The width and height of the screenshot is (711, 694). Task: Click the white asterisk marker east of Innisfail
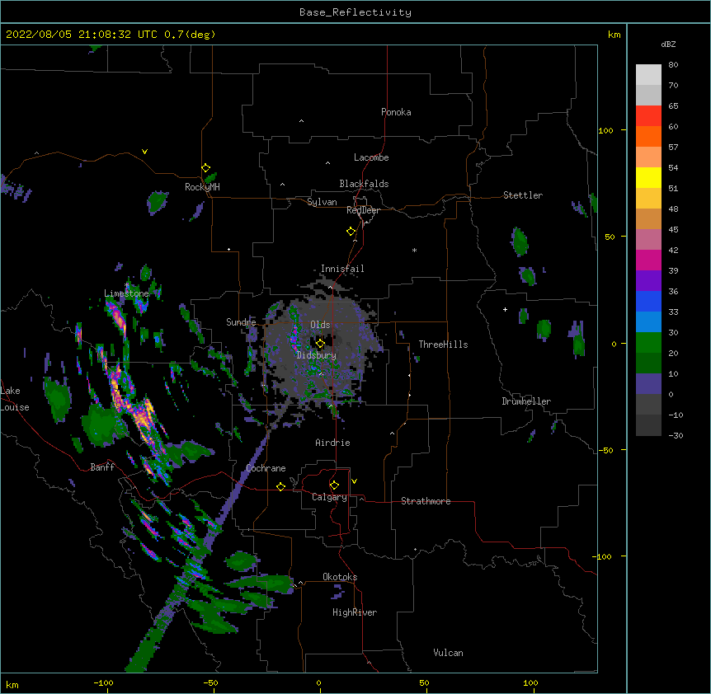414,251
